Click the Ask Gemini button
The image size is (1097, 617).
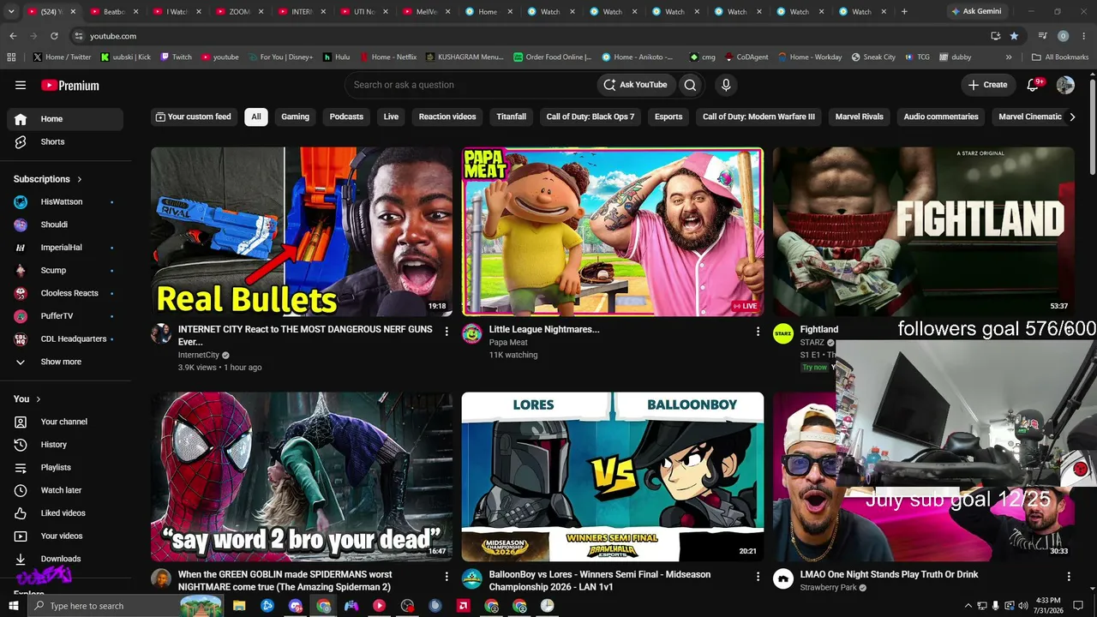[x=975, y=12]
